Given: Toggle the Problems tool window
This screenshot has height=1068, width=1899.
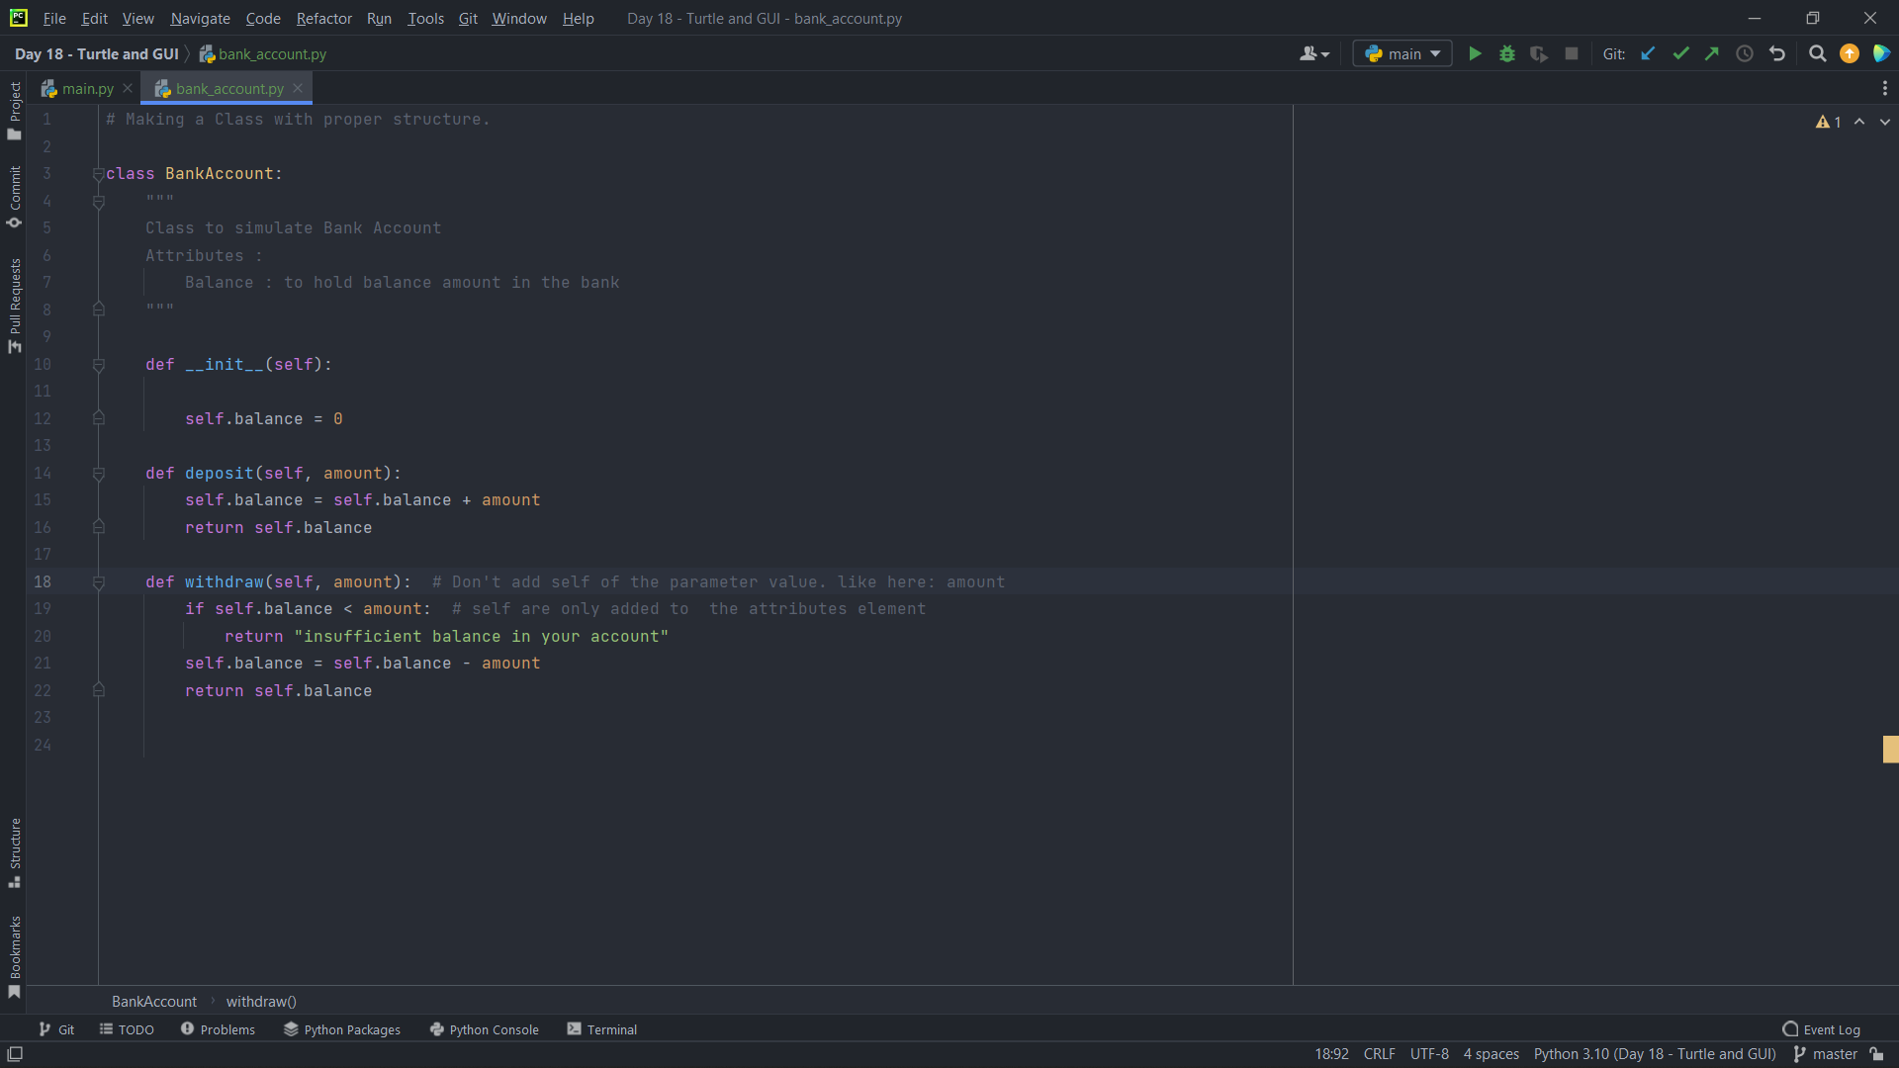Looking at the screenshot, I should click(218, 1029).
